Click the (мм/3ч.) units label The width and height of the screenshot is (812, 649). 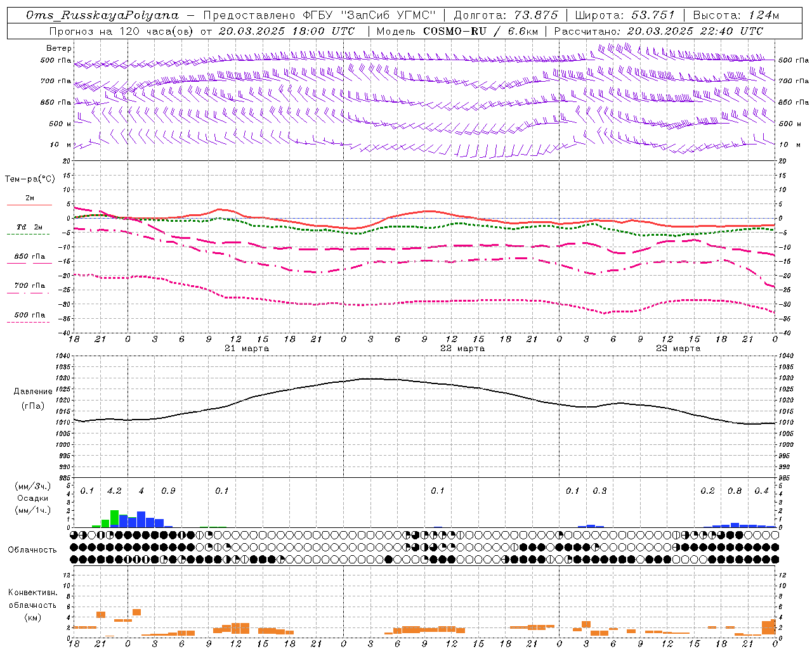[x=33, y=486]
